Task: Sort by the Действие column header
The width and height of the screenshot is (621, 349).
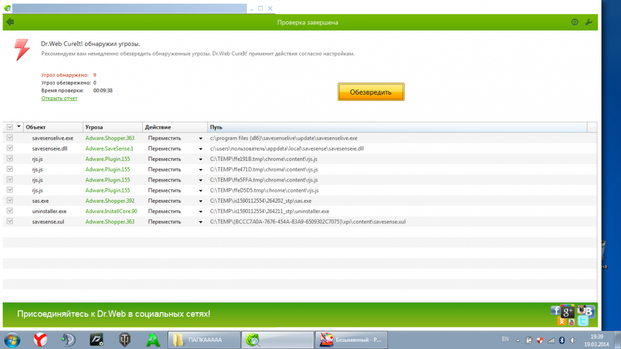Action: click(175, 127)
